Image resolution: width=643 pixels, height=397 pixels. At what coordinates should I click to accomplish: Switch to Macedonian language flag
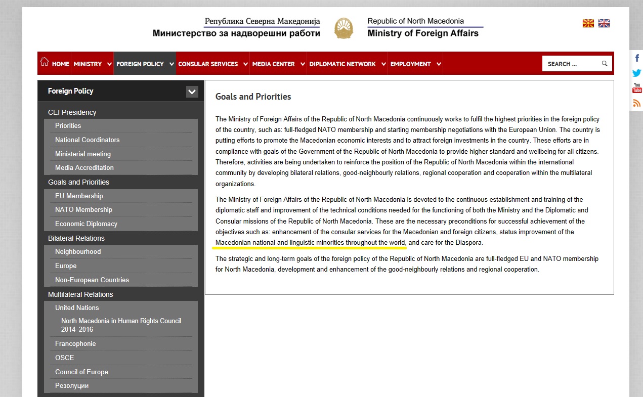coord(588,23)
